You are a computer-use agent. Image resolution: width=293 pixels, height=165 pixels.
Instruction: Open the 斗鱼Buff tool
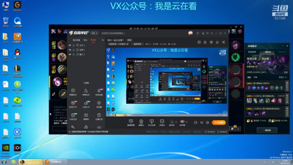click(86, 104)
